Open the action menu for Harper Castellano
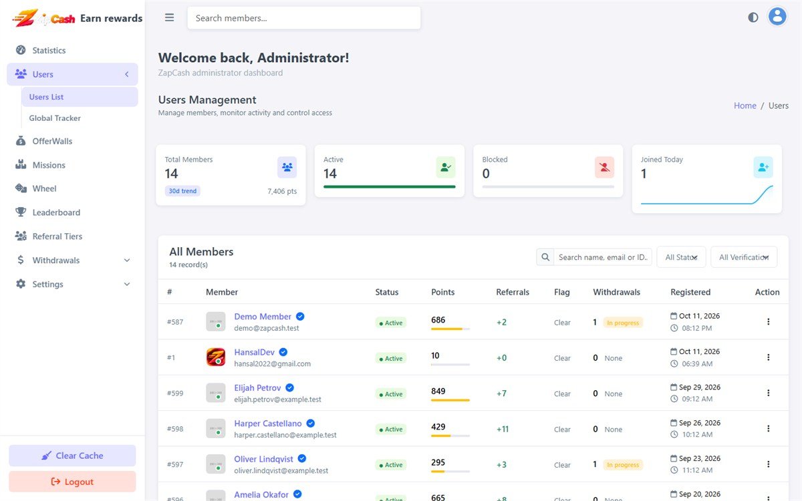 (768, 429)
